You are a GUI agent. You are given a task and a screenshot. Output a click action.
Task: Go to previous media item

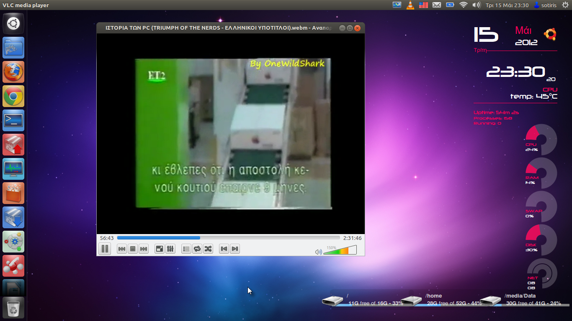[122, 249]
